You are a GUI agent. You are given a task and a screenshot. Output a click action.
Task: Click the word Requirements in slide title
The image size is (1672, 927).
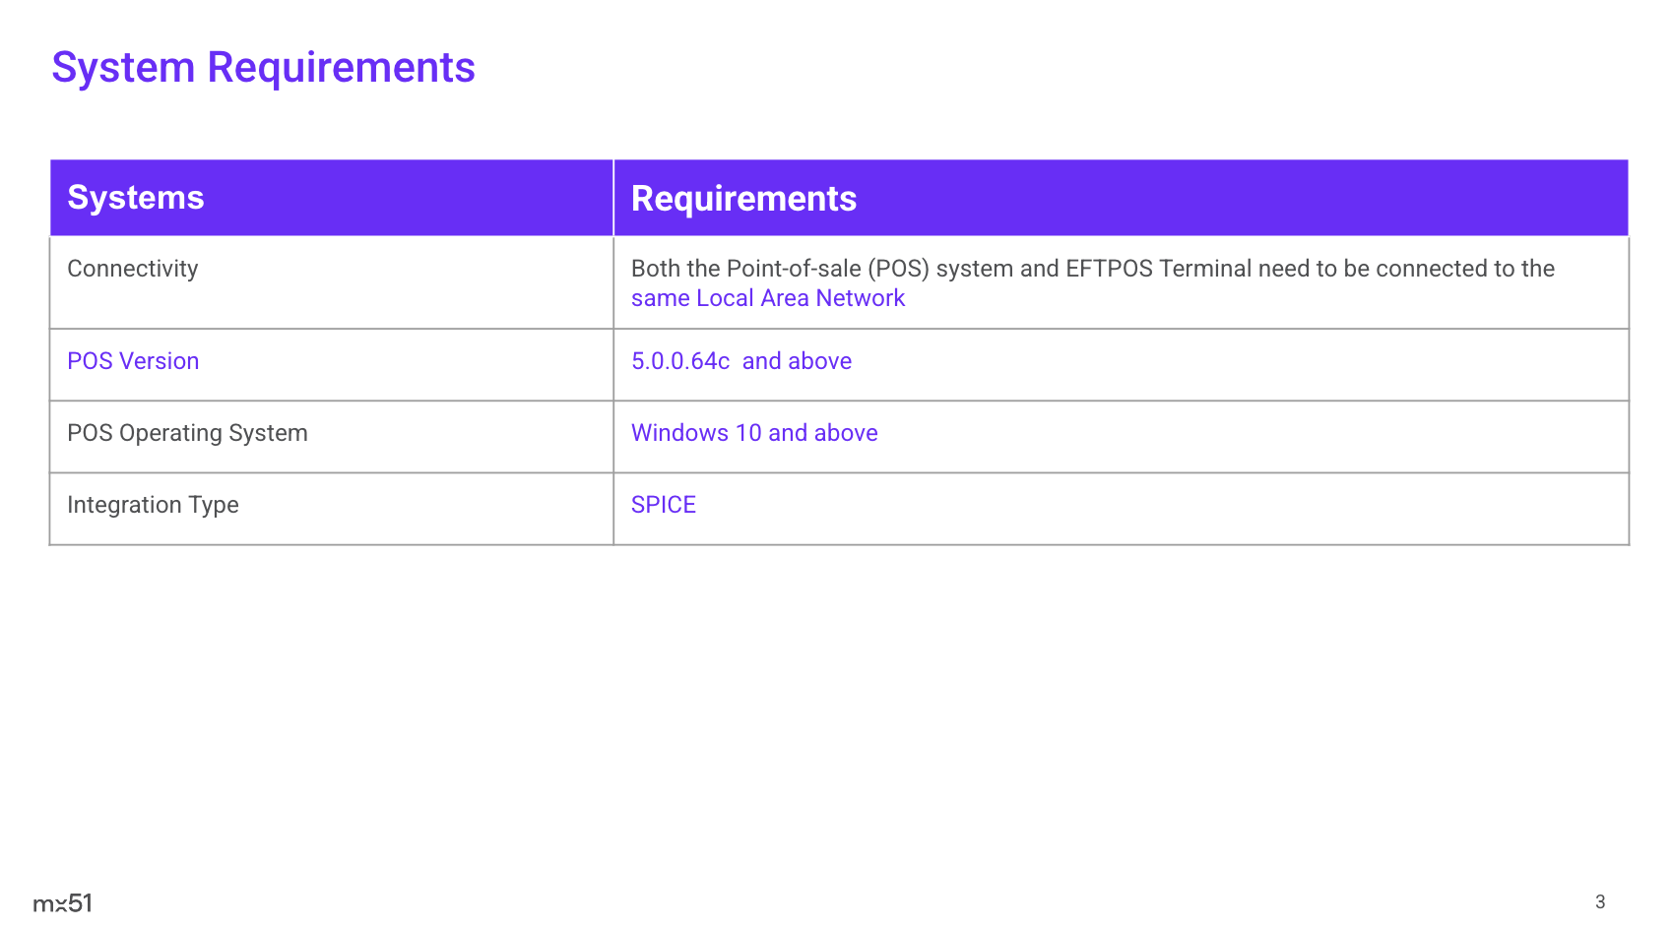coord(341,68)
